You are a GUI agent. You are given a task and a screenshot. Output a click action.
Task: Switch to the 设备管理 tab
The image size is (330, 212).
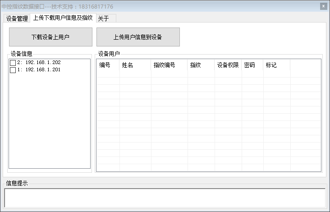point(17,18)
